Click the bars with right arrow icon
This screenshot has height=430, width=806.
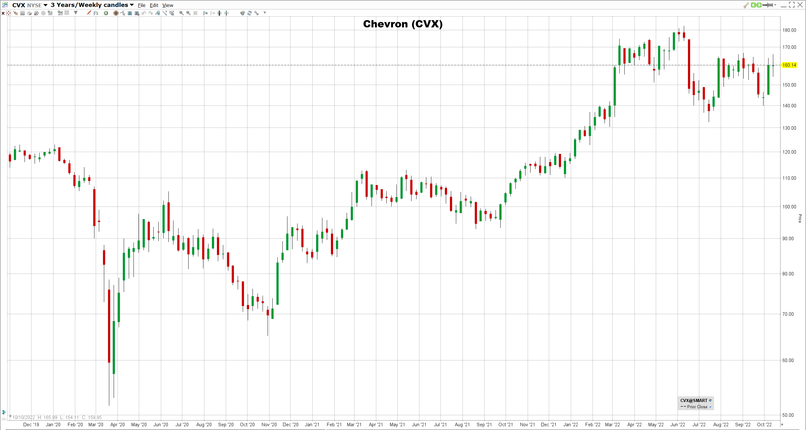coord(205,13)
